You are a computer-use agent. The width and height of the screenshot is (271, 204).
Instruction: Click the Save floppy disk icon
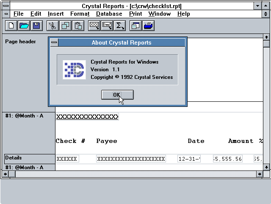tap(36, 26)
